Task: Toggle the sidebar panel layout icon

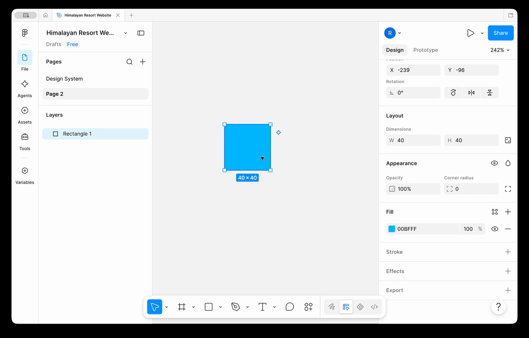Action: click(x=141, y=33)
